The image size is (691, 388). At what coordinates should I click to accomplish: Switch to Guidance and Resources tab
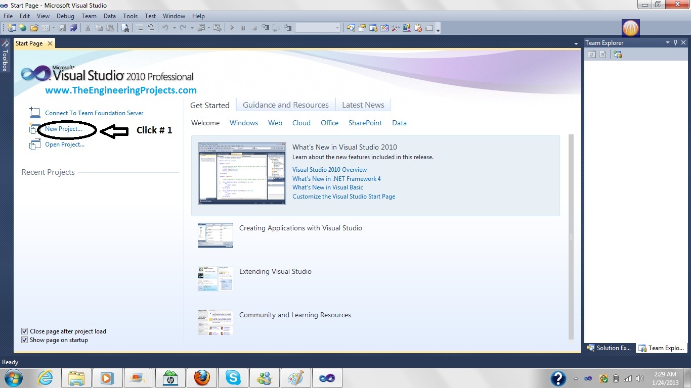(286, 105)
